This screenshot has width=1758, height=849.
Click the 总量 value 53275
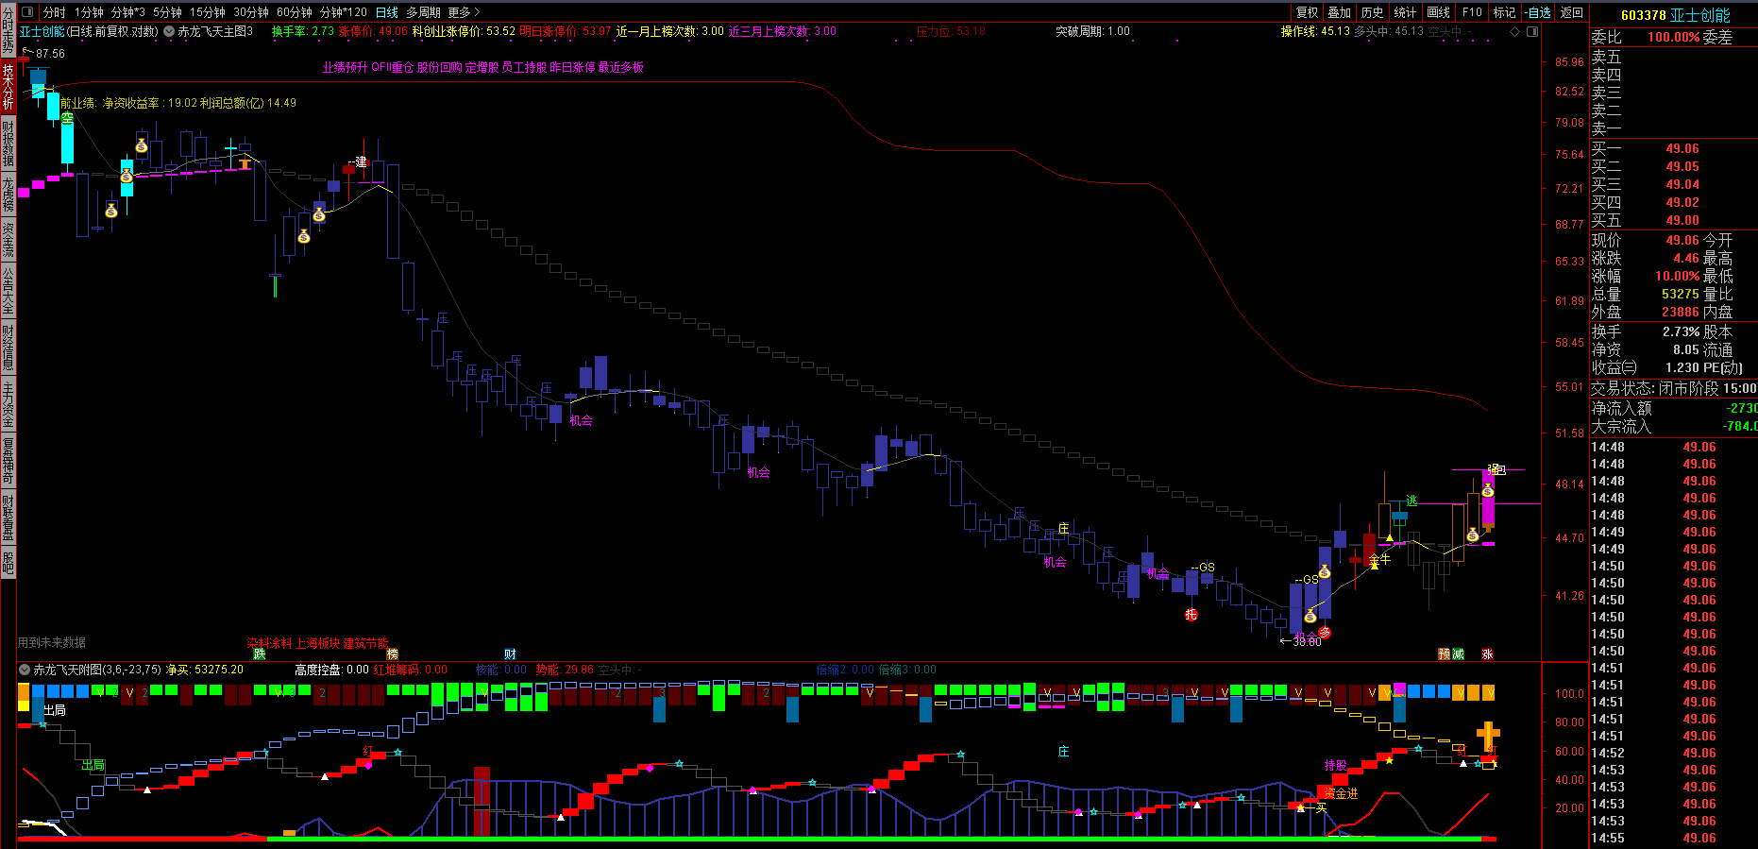[1681, 294]
